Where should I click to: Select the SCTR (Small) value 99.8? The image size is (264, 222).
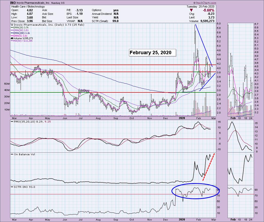(115, 21)
